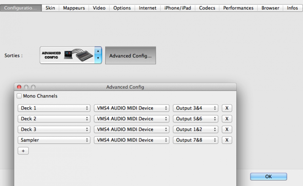Click X beside the Deck 3 row

226,129
